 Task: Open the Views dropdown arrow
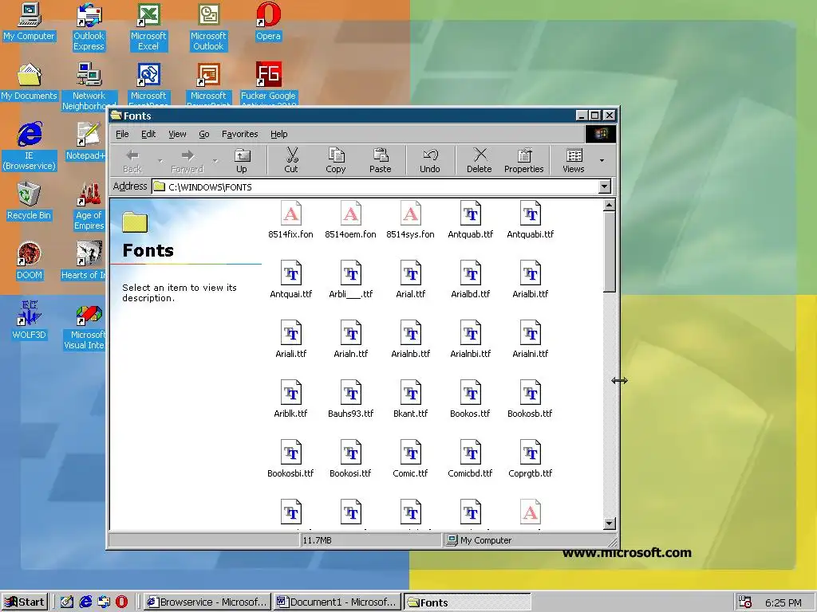(602, 160)
